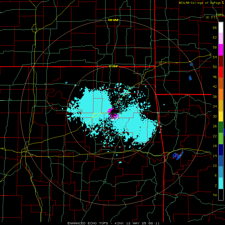This screenshot has height=225, width=225.
Task: Click the 54 value on the legend
Action: [215, 57]
